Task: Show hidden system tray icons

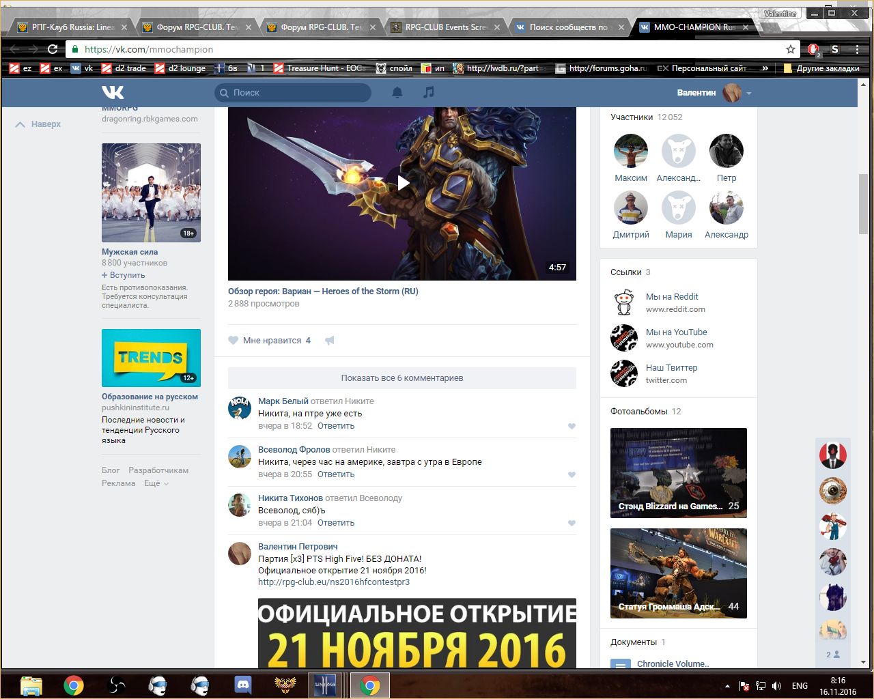Action: coord(727,686)
